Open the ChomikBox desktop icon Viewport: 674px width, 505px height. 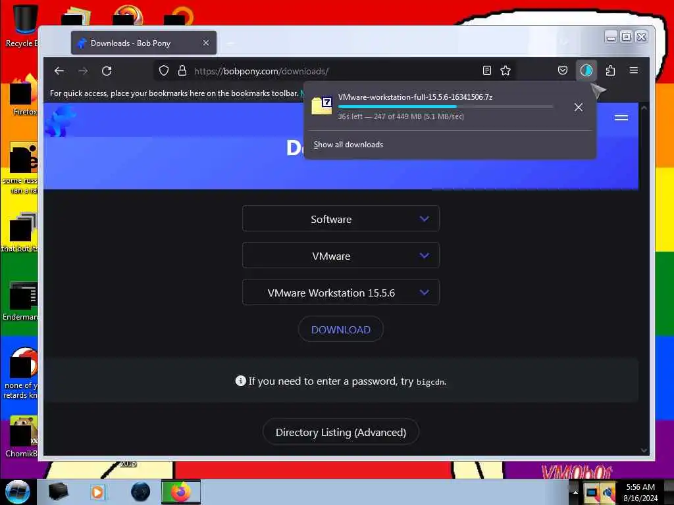22,437
